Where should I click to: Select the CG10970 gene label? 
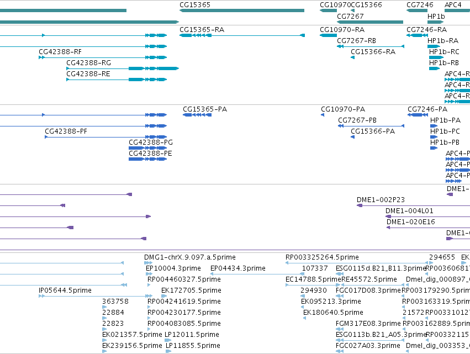point(335,5)
